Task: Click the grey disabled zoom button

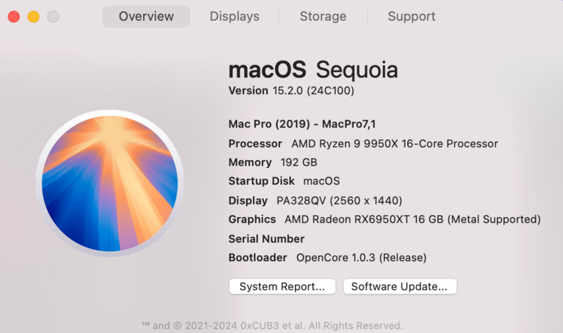Action: pos(53,17)
